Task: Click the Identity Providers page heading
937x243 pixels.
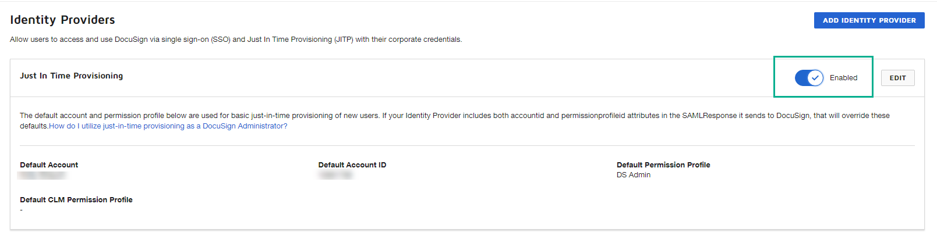Action: coord(62,20)
